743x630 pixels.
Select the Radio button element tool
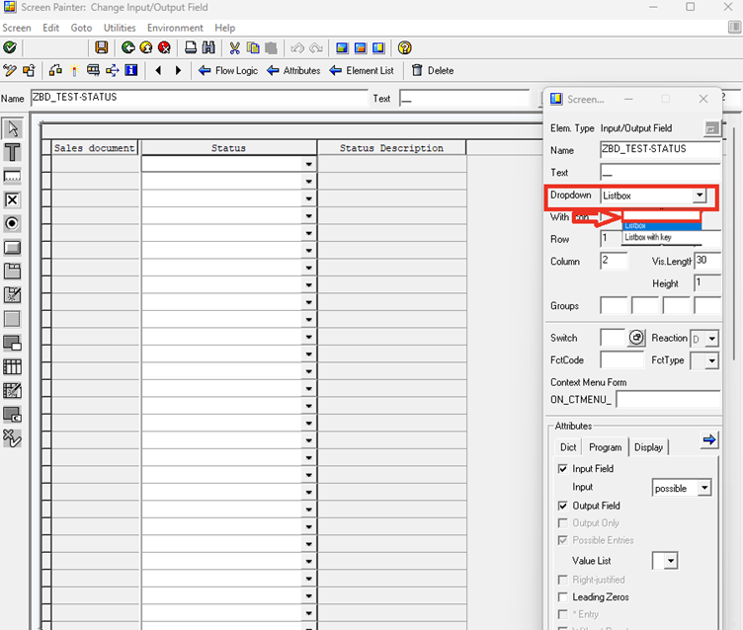click(x=12, y=223)
